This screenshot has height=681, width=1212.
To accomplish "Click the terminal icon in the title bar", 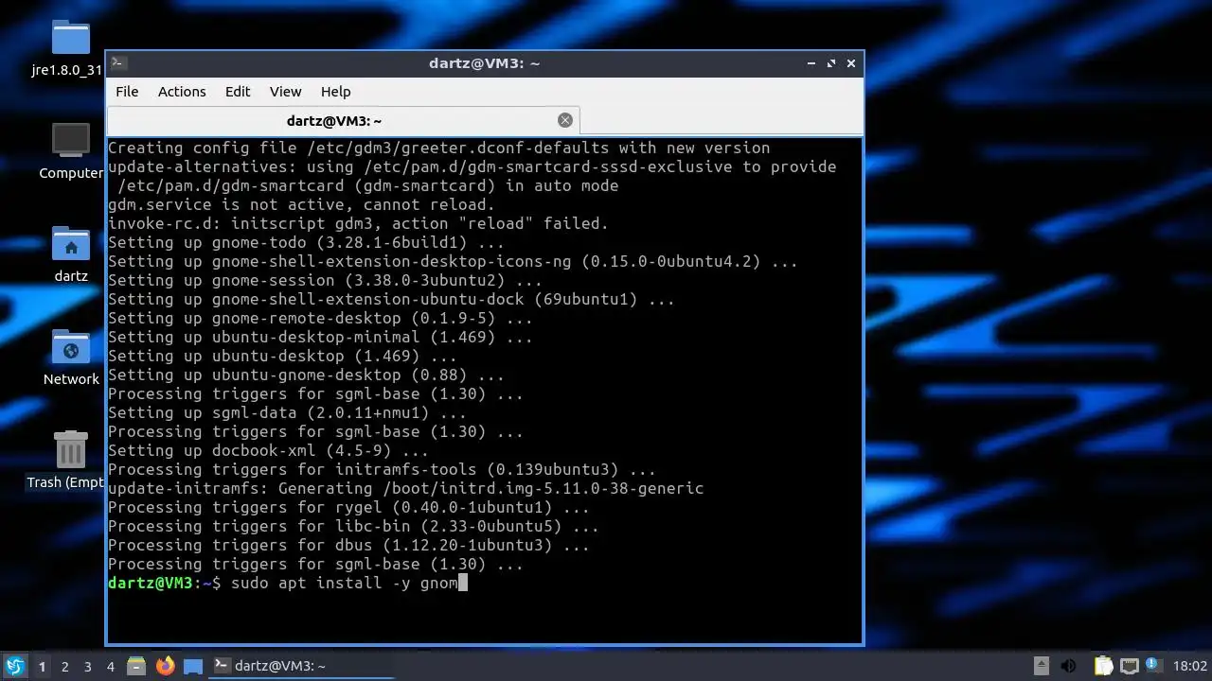I will [x=118, y=63].
